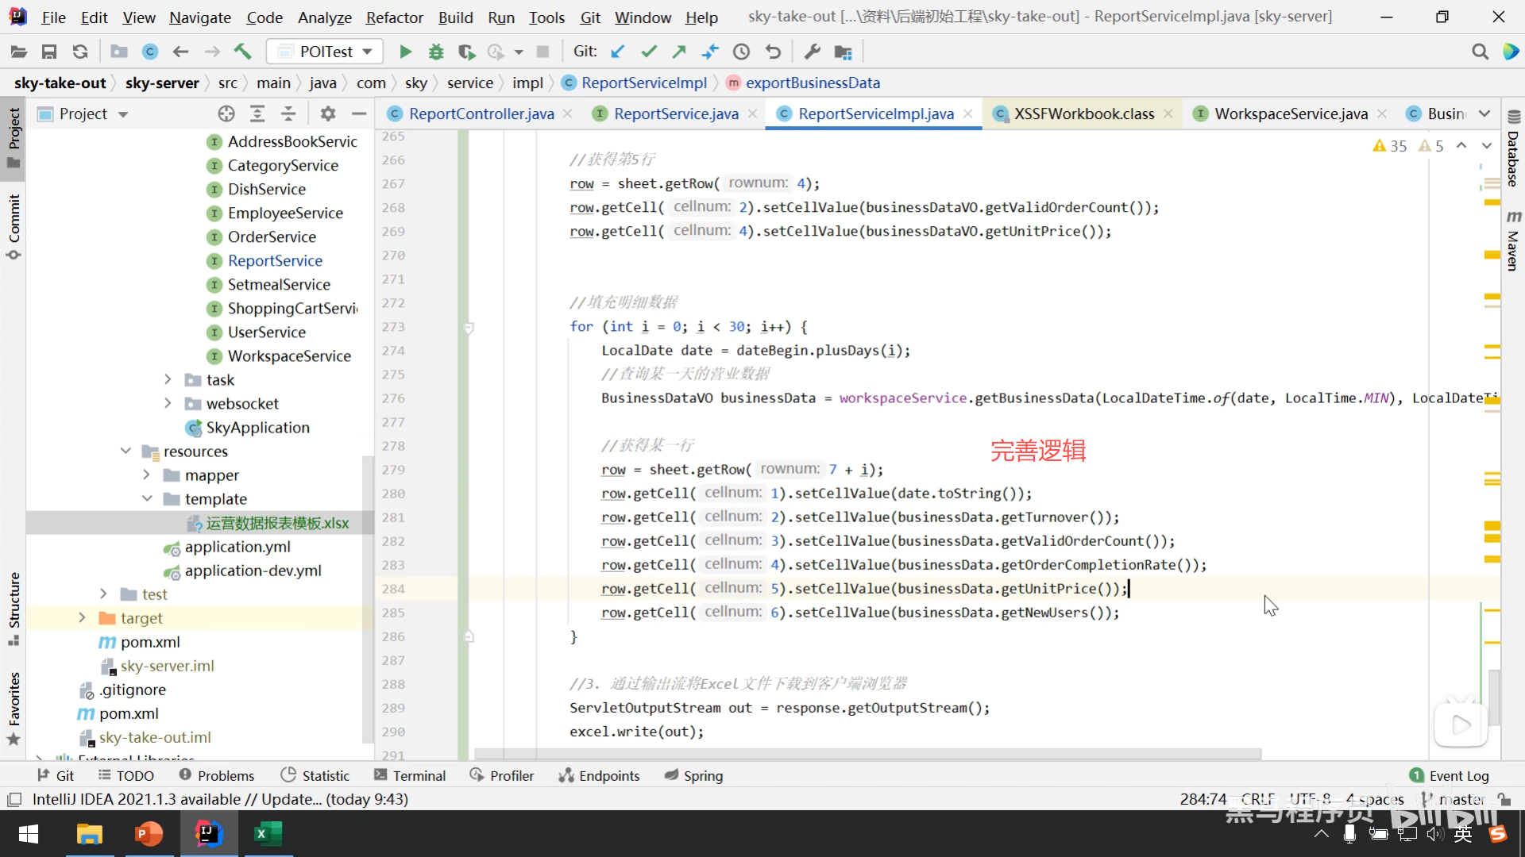This screenshot has width=1525, height=857.
Task: Open Search Everywhere magnifier icon
Action: (x=1480, y=52)
